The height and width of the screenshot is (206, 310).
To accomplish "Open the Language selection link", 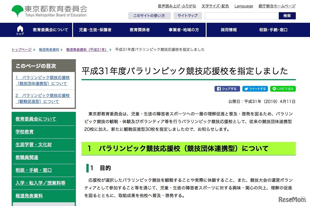I will coord(244,6).
